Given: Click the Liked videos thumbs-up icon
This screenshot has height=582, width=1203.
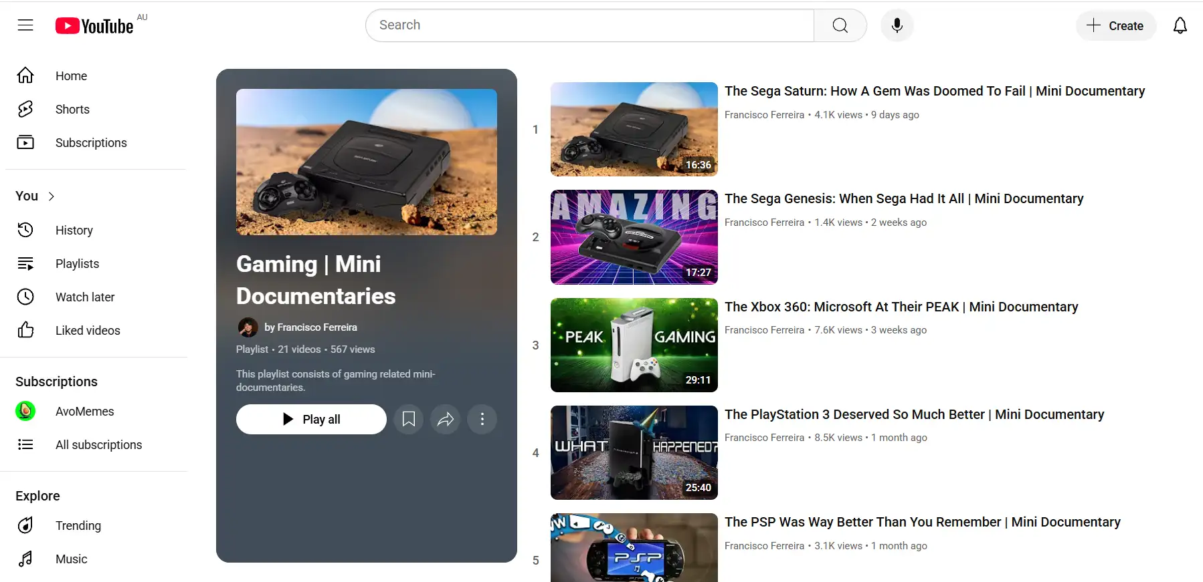Looking at the screenshot, I should click(25, 330).
